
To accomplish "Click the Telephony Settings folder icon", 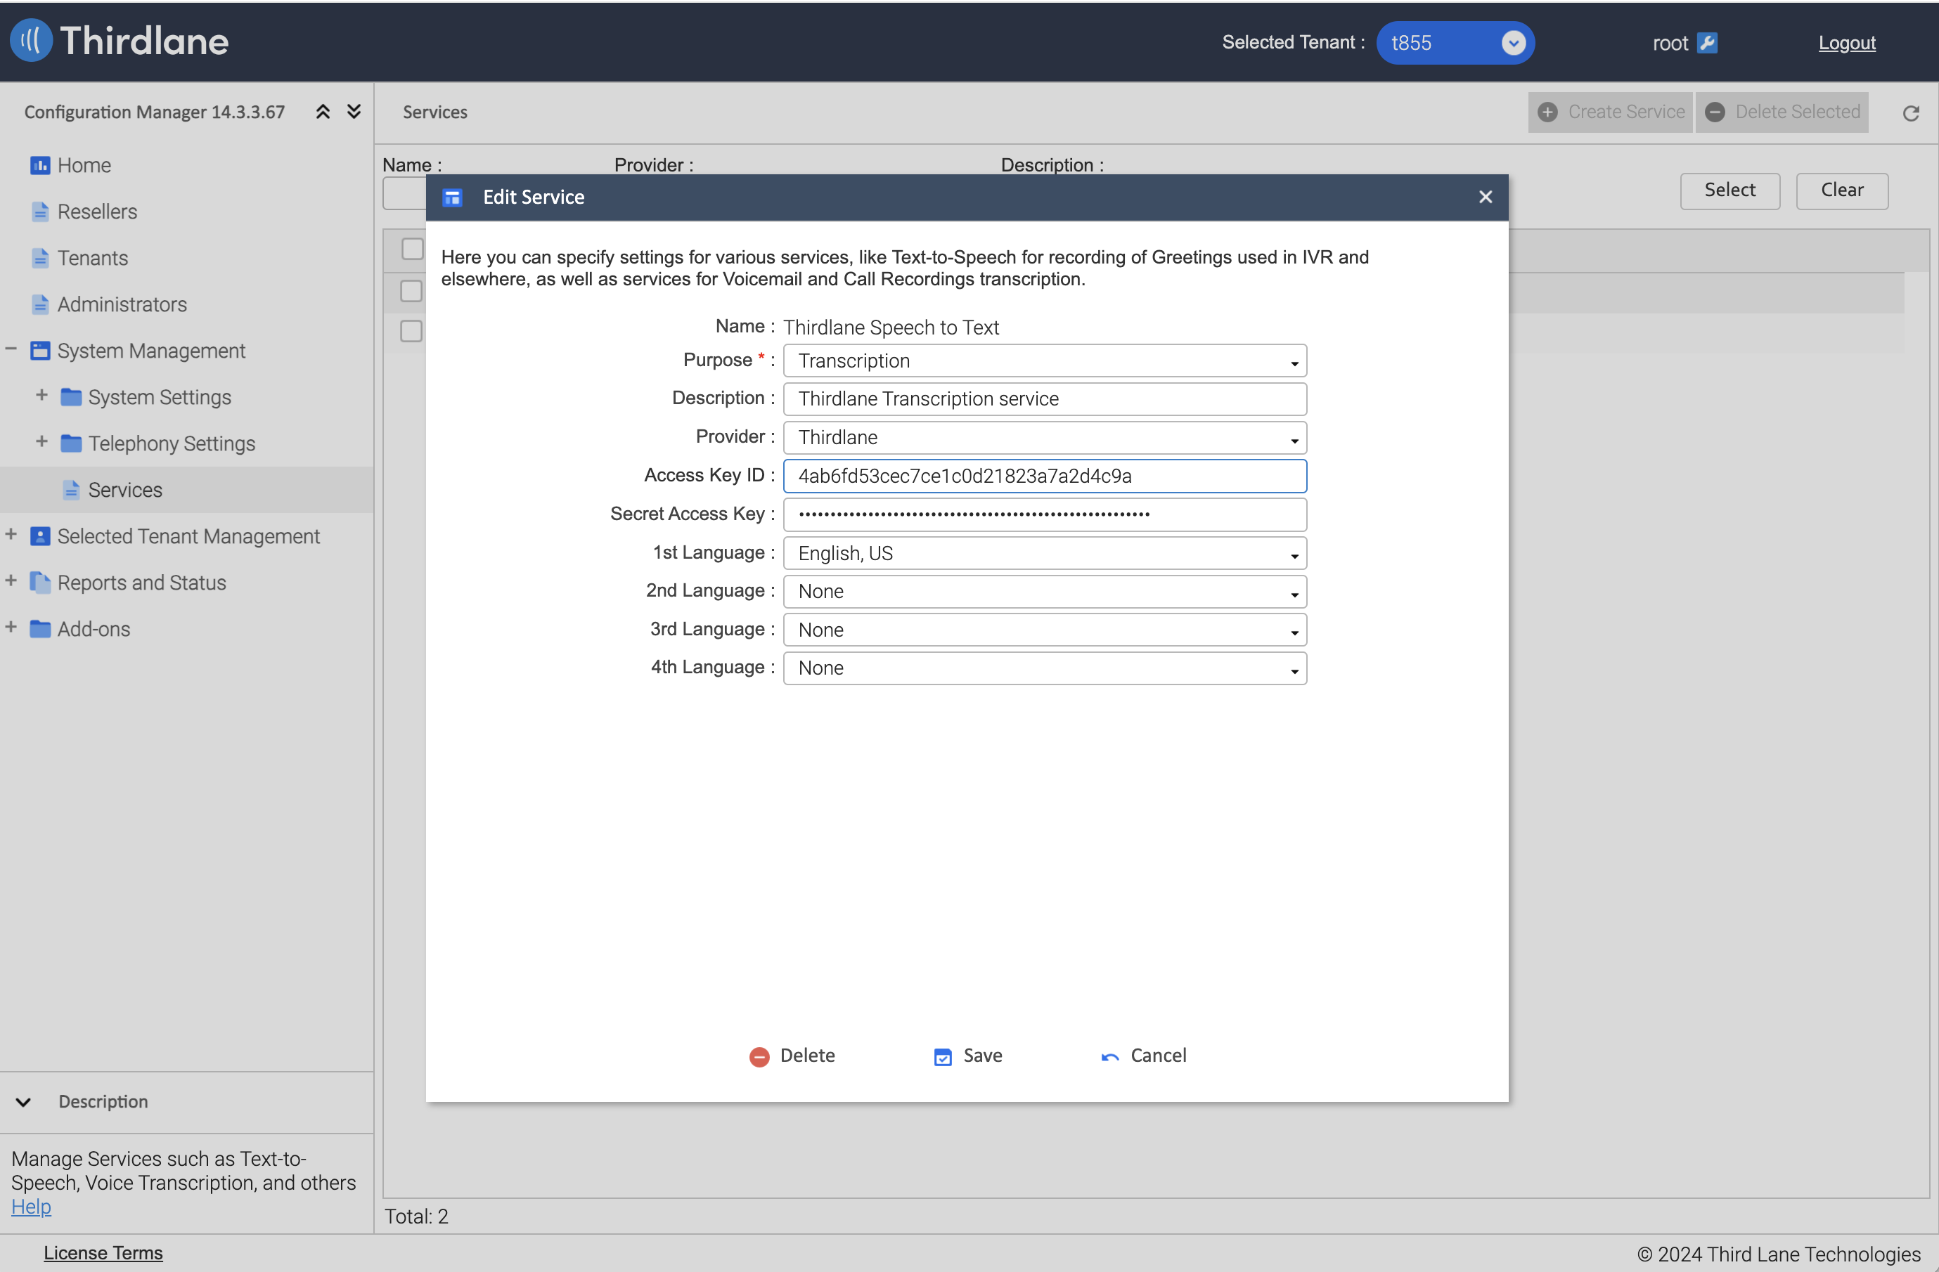I will click(71, 444).
